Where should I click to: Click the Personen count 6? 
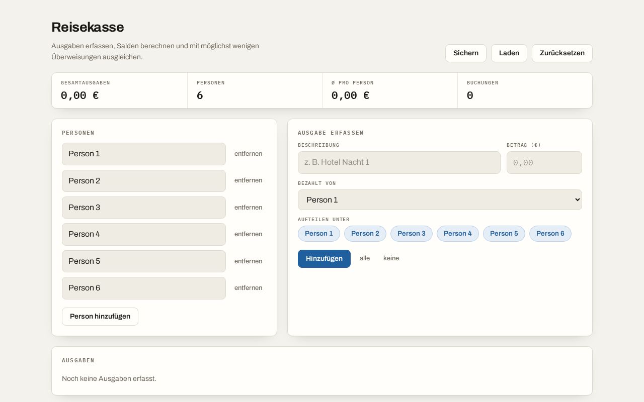(x=200, y=95)
